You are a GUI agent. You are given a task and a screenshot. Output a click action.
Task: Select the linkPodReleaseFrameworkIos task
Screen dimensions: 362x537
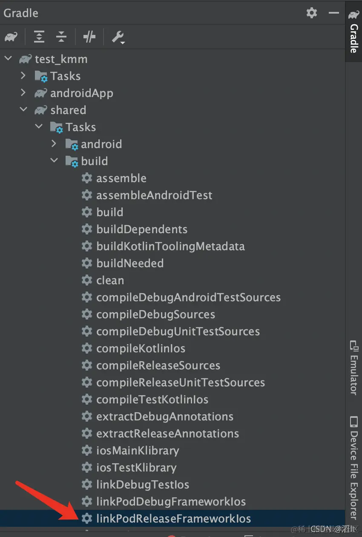(x=173, y=518)
